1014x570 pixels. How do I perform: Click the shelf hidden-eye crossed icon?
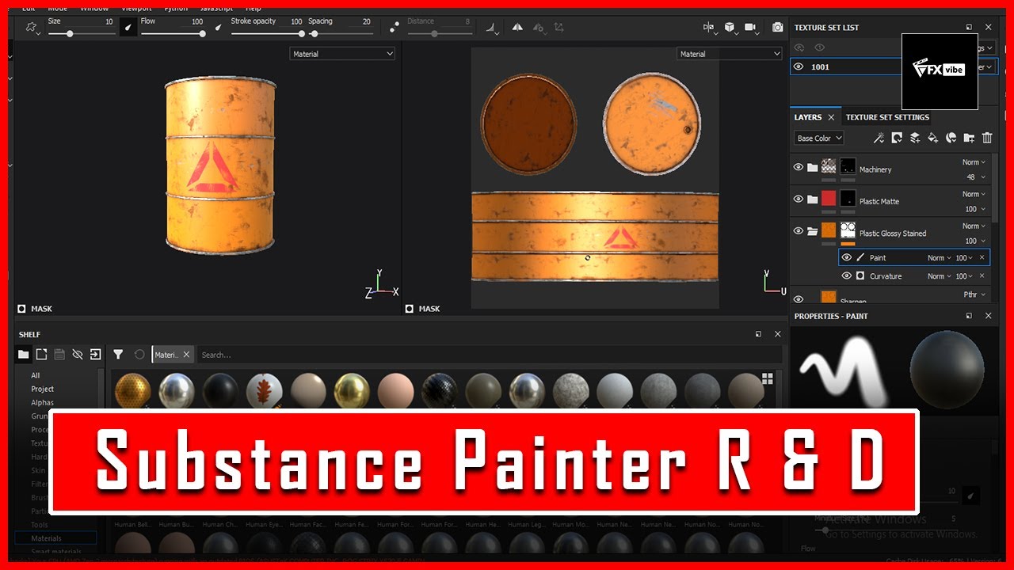(x=78, y=355)
